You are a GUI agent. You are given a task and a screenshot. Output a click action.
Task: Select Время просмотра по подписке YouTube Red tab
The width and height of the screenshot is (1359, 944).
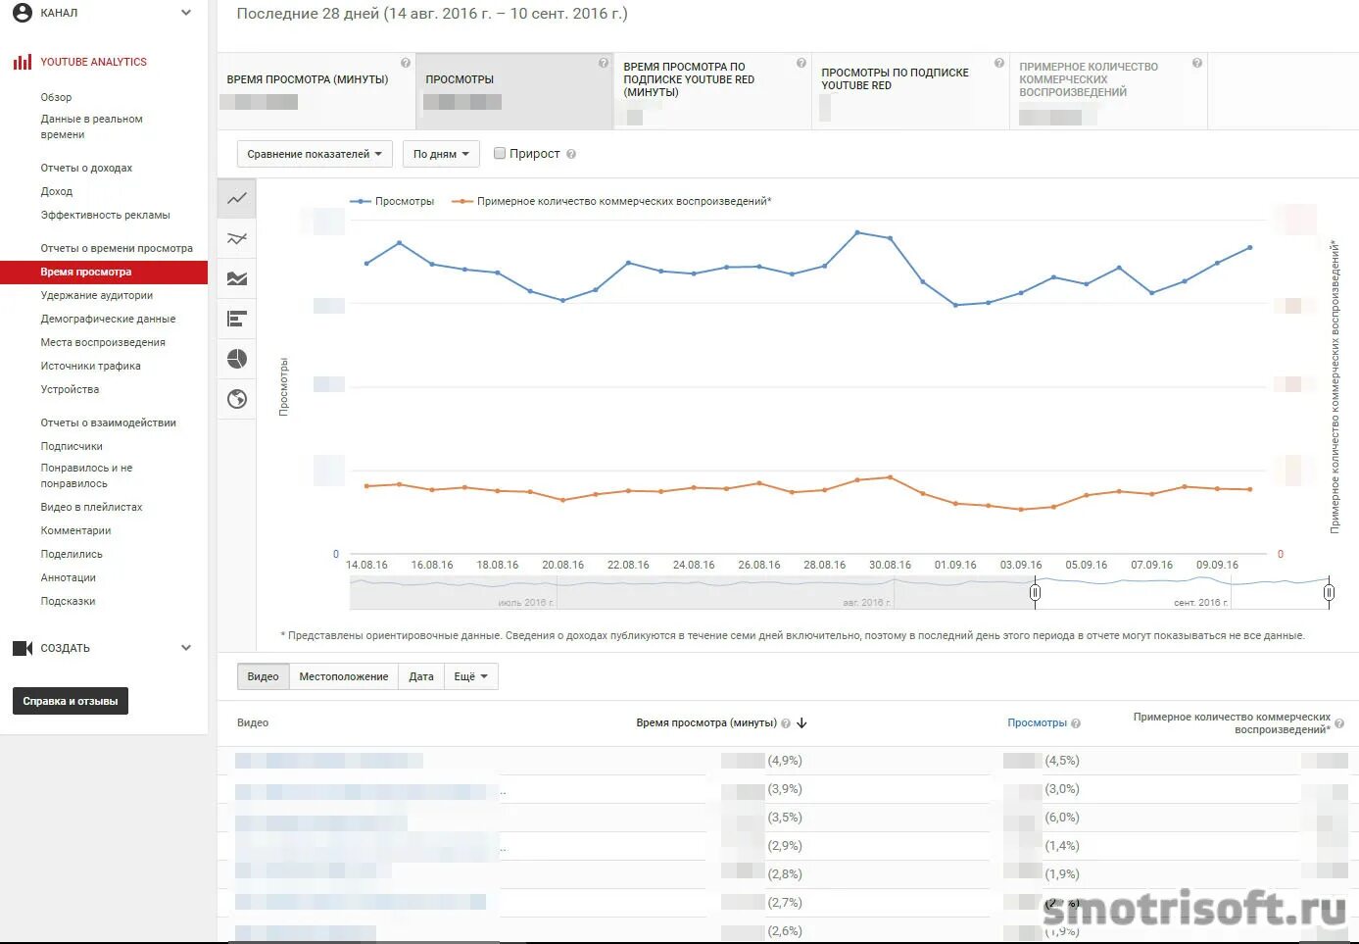(x=712, y=91)
